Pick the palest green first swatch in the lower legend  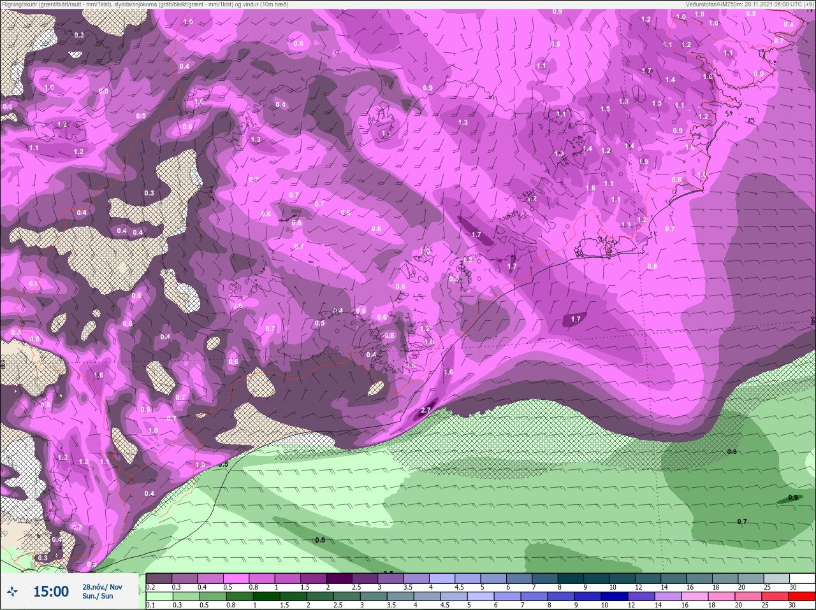(159, 597)
